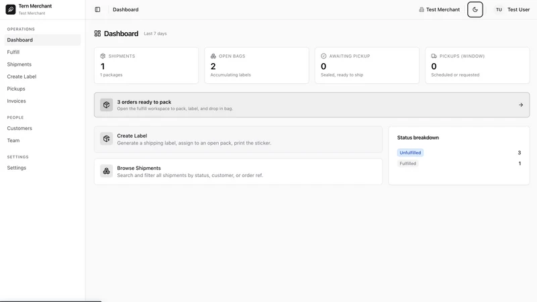537x302 pixels.
Task: Click the Awaiting Pickup check-circle icon
Action: tap(324, 56)
